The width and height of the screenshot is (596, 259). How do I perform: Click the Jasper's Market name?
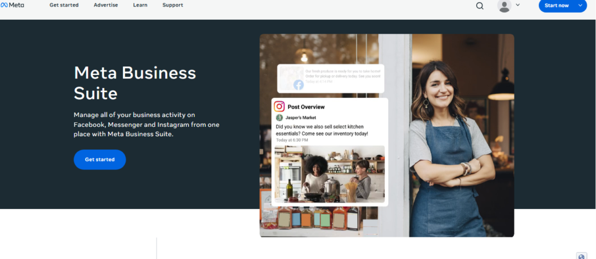[301, 118]
